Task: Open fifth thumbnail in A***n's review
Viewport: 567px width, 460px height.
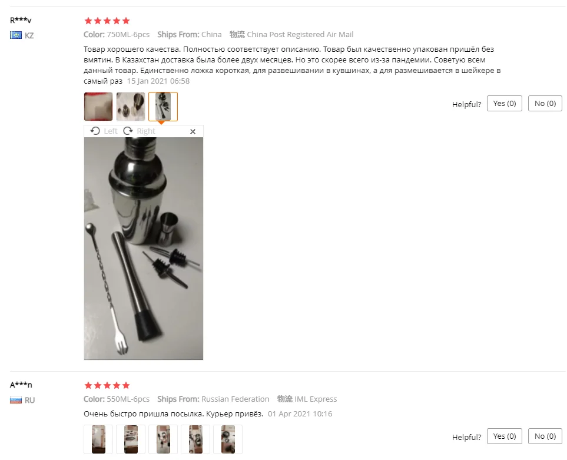Action: pos(228,439)
